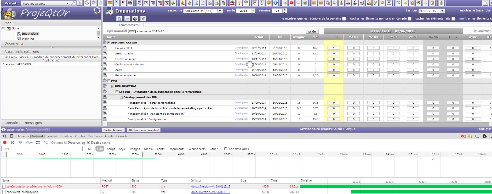Click the save imputations icon
The image size is (492, 194).
click(119, 19)
